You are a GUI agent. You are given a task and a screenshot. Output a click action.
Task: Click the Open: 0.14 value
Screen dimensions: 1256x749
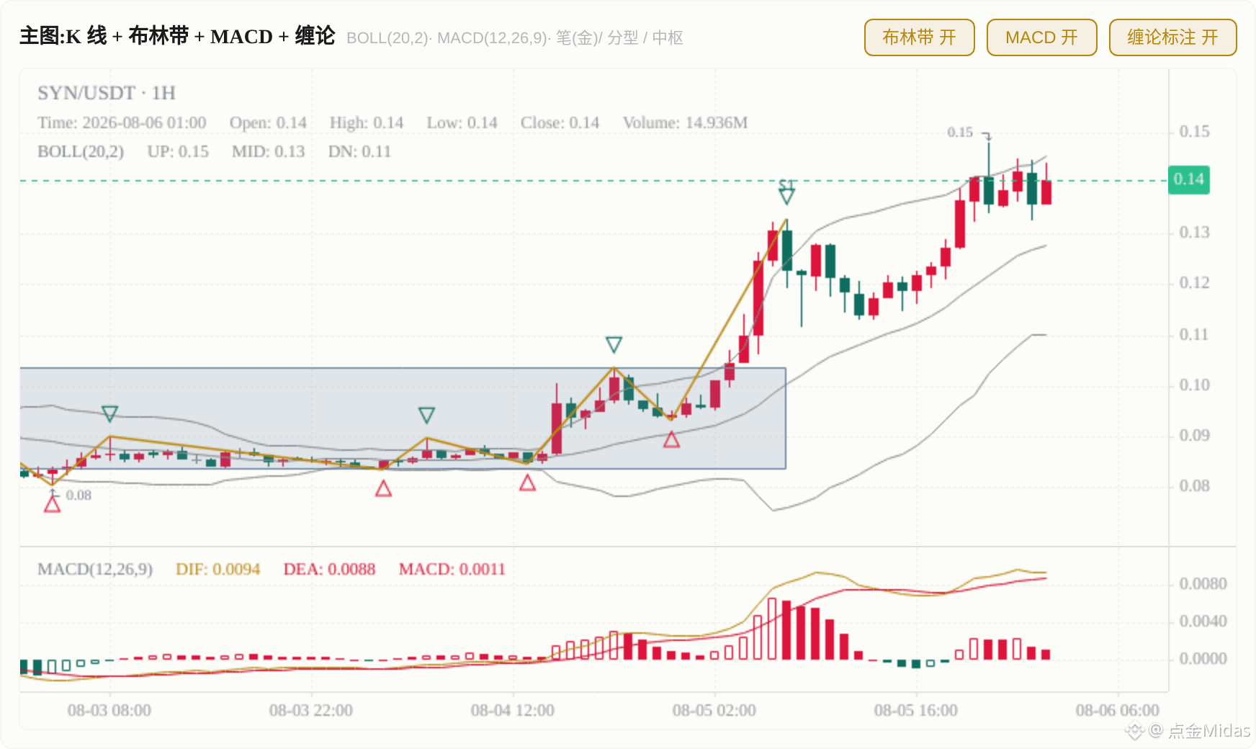click(x=268, y=123)
